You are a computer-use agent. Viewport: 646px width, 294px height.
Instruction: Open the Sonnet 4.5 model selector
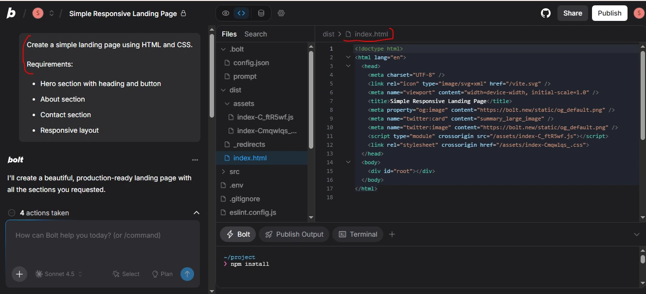tap(58, 274)
